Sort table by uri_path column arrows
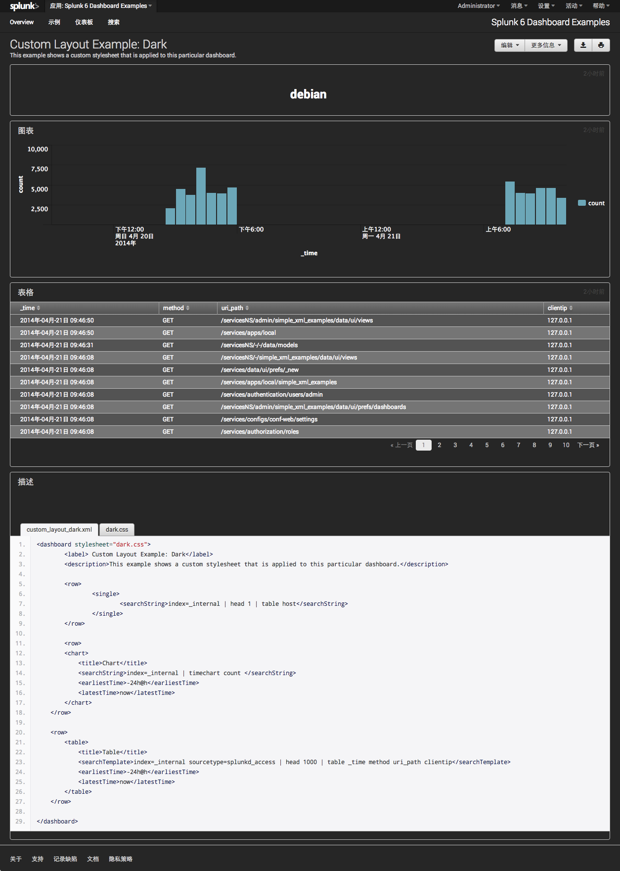Screen dimensions: 620x871 tap(247, 308)
